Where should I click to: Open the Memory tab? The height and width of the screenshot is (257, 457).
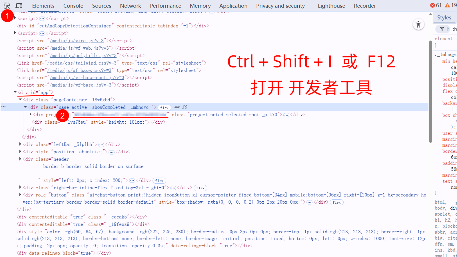coord(200,6)
